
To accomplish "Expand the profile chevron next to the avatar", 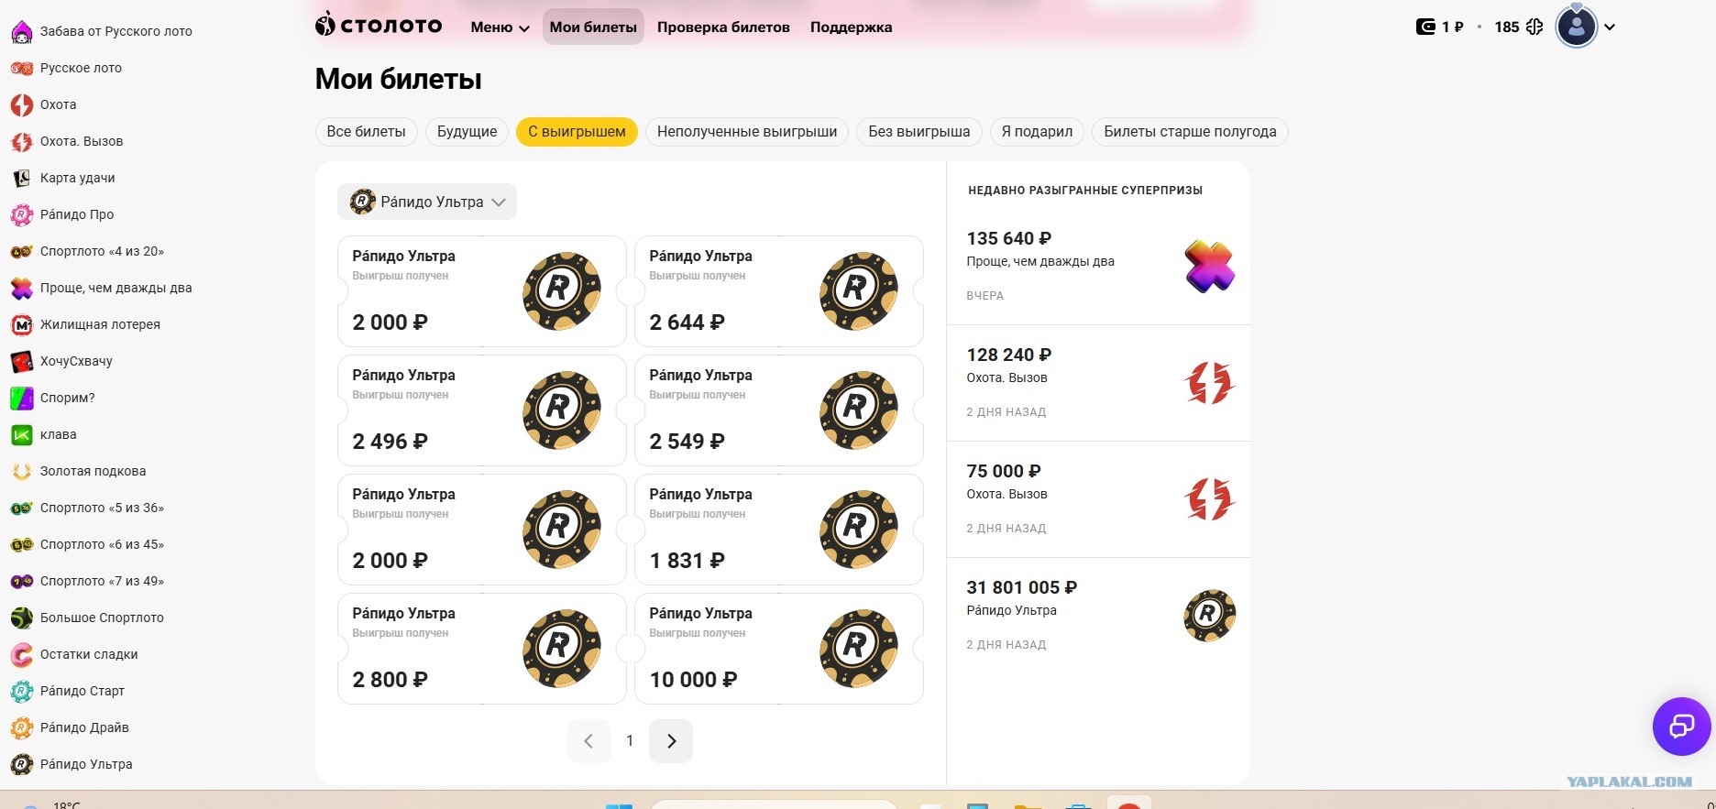I will coord(1610,27).
